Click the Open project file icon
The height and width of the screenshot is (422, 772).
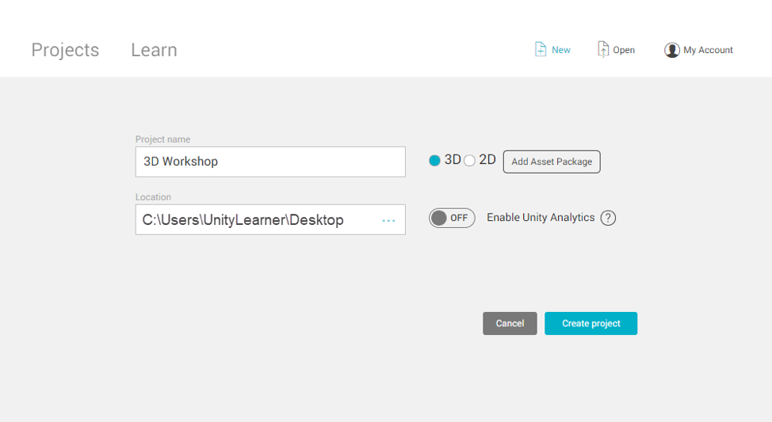click(x=603, y=49)
